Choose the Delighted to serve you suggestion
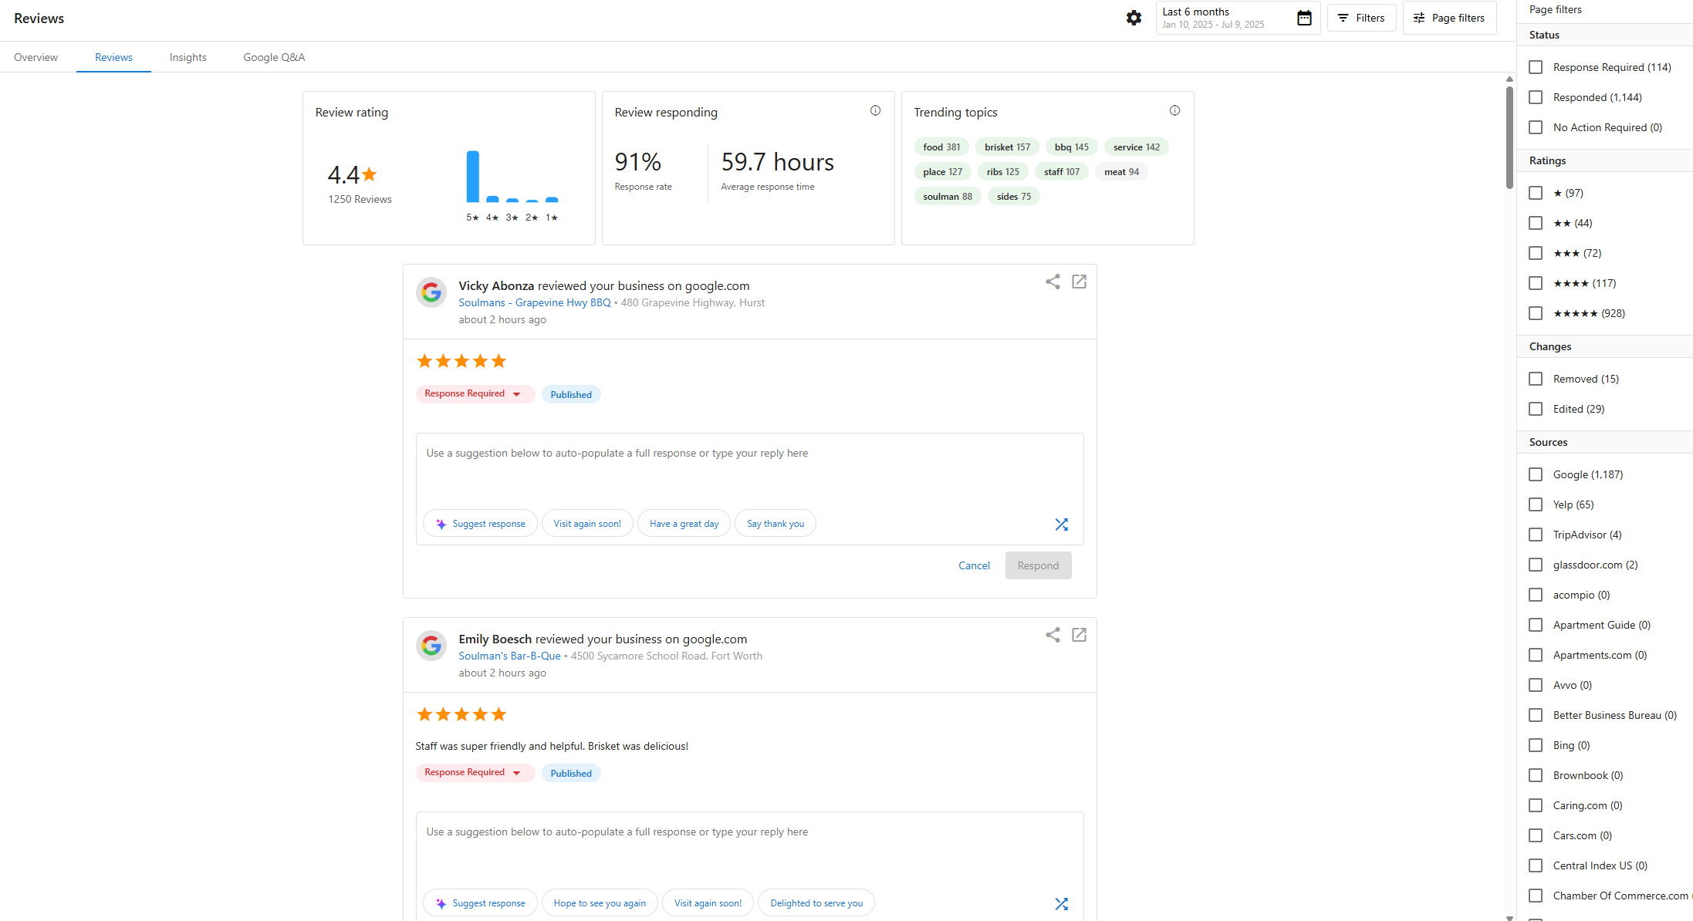 point(816,903)
